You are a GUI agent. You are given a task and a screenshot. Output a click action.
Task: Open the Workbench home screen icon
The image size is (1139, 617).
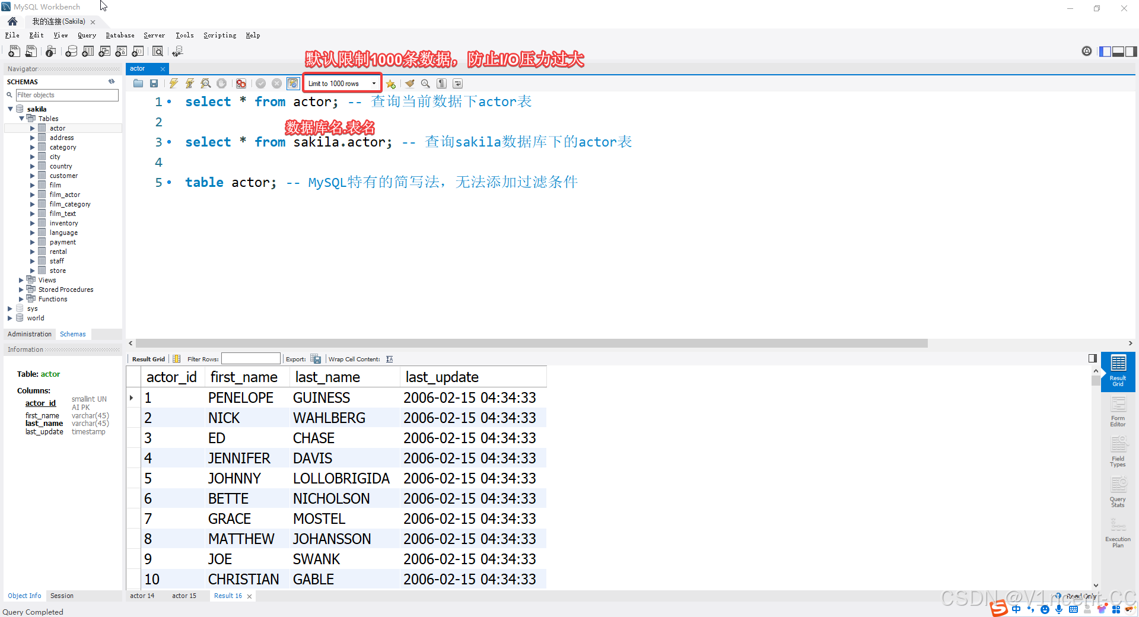[x=12, y=21]
